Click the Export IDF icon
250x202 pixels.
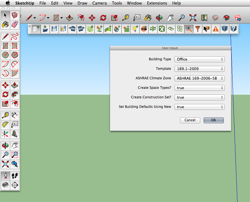pos(81,29)
